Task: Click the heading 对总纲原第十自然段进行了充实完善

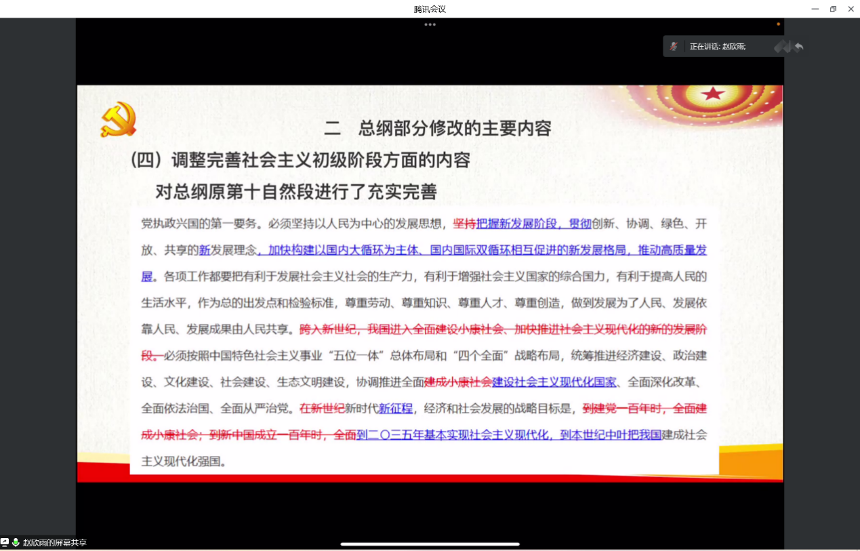Action: (x=295, y=192)
